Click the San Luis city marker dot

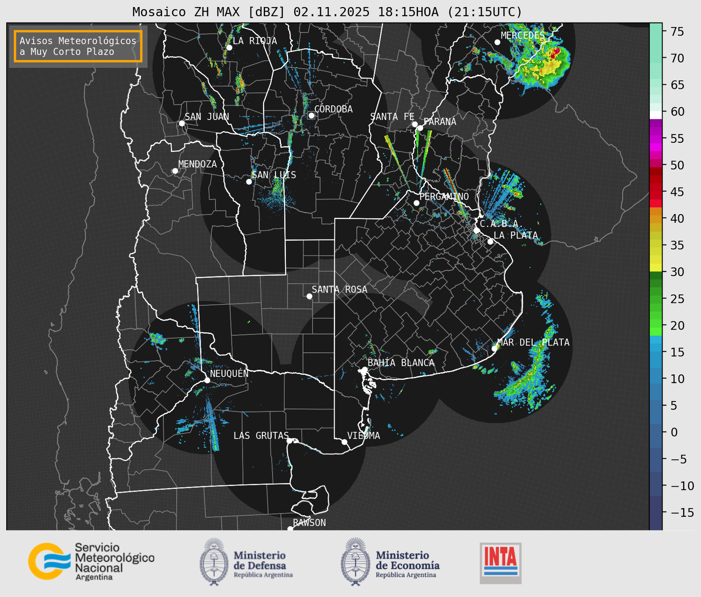coord(249,182)
